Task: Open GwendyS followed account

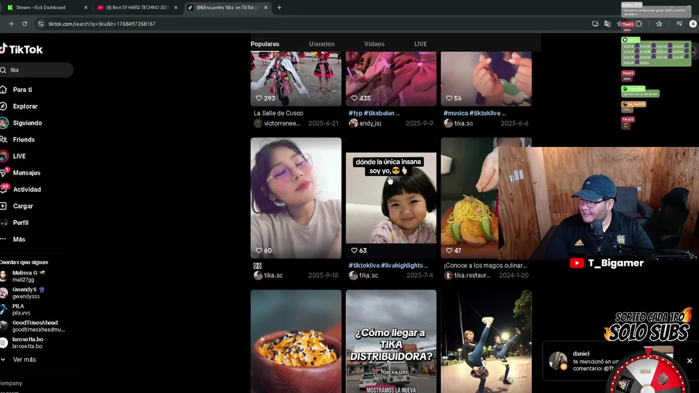Action: click(27, 293)
